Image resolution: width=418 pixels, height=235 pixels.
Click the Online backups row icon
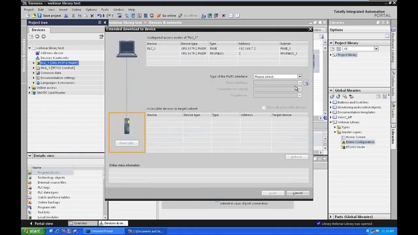coord(29,202)
